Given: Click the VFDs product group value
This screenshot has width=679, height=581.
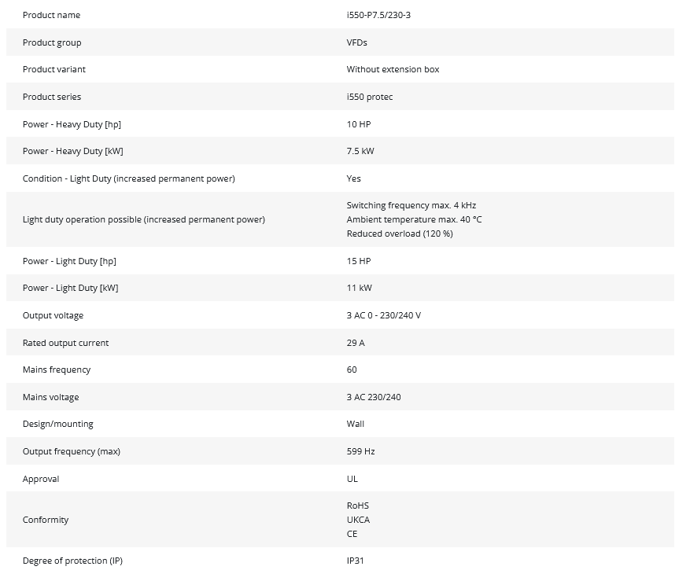Looking at the screenshot, I should (356, 42).
